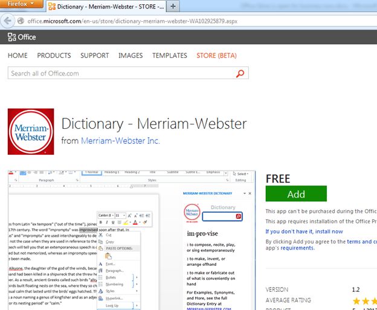Open the Paragraph dialog launcher

click(x=77, y=180)
